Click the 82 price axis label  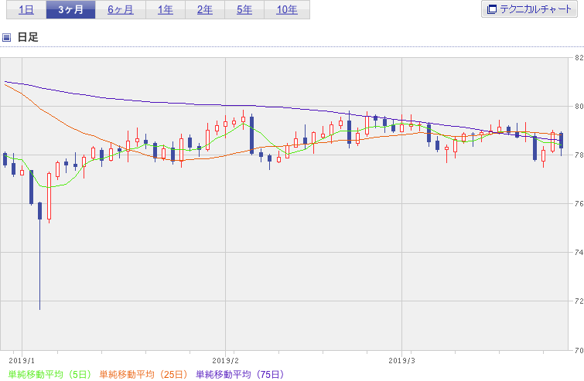coord(579,58)
